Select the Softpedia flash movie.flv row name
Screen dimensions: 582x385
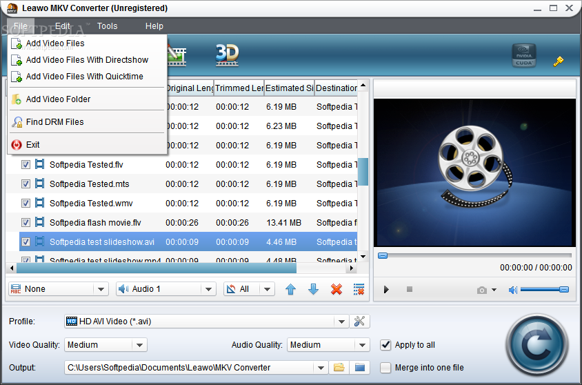tap(95, 222)
